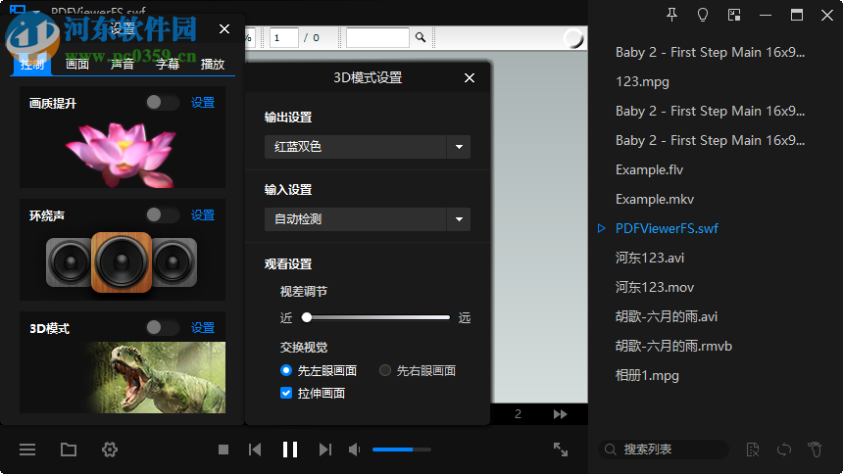This screenshot has width=843, height=474.
Task: Adjust the 视差调节 slider handle
Action: click(307, 317)
